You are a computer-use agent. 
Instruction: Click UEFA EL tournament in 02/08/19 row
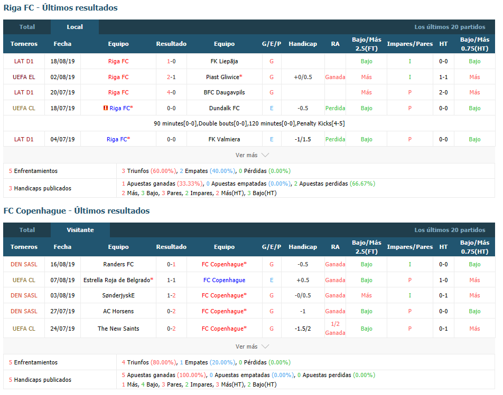(24, 77)
